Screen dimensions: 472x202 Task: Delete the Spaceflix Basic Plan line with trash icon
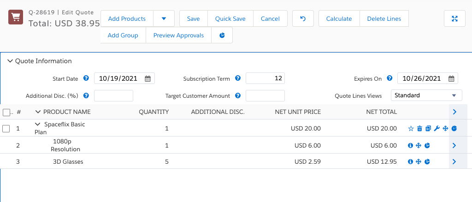click(419, 129)
